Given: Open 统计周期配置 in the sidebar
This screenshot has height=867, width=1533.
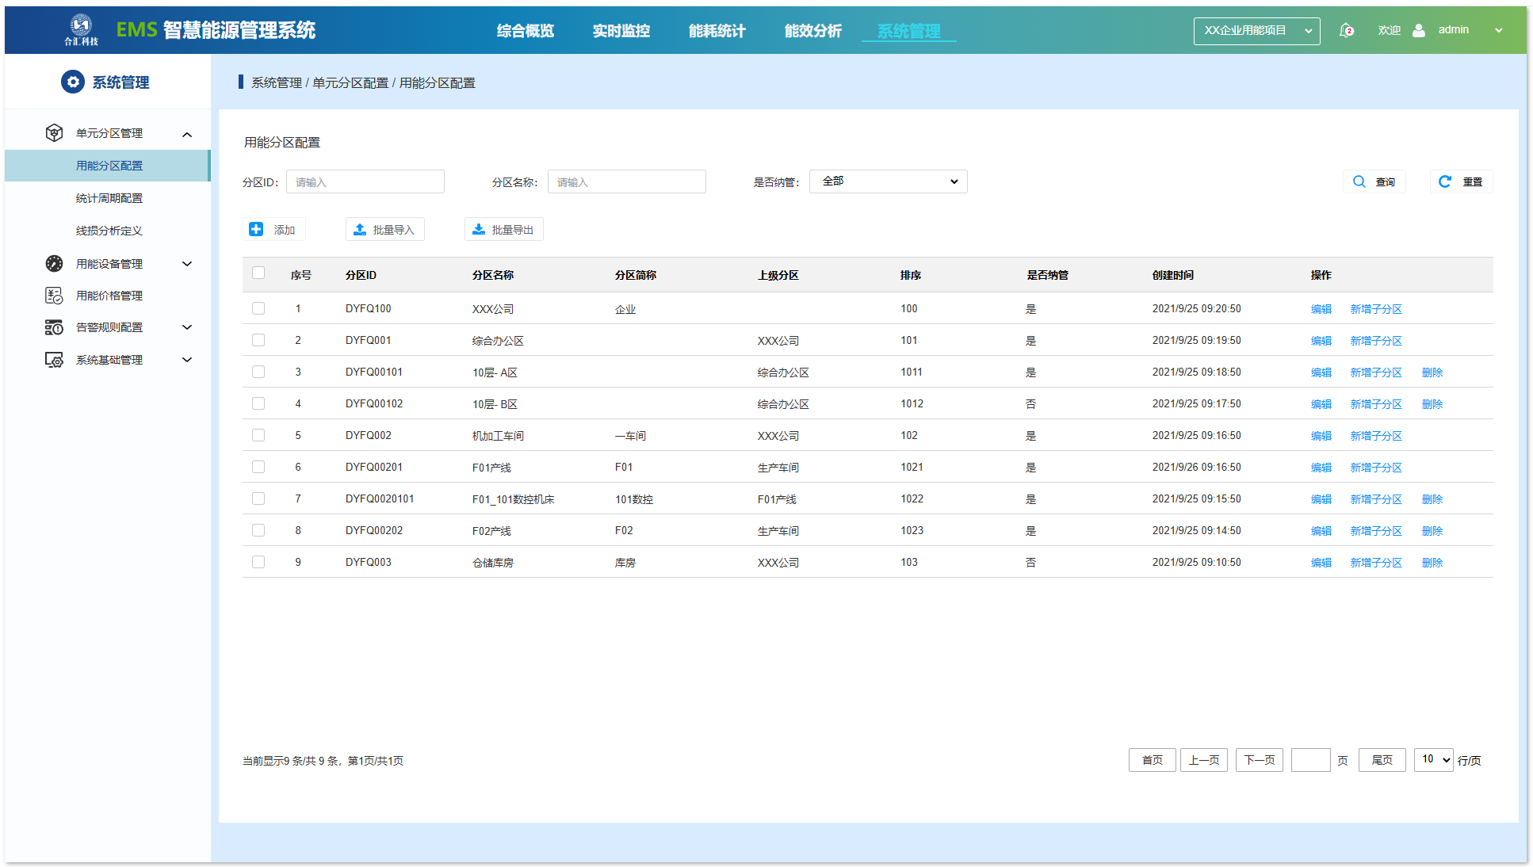Looking at the screenshot, I should pos(109,198).
